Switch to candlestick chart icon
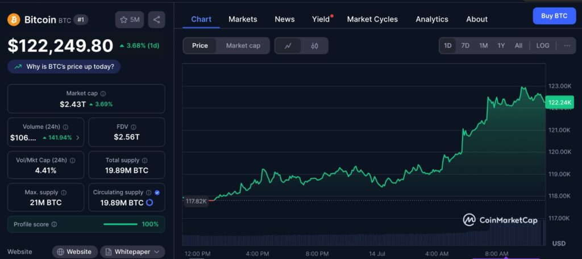The height and width of the screenshot is (259, 582). coord(314,45)
